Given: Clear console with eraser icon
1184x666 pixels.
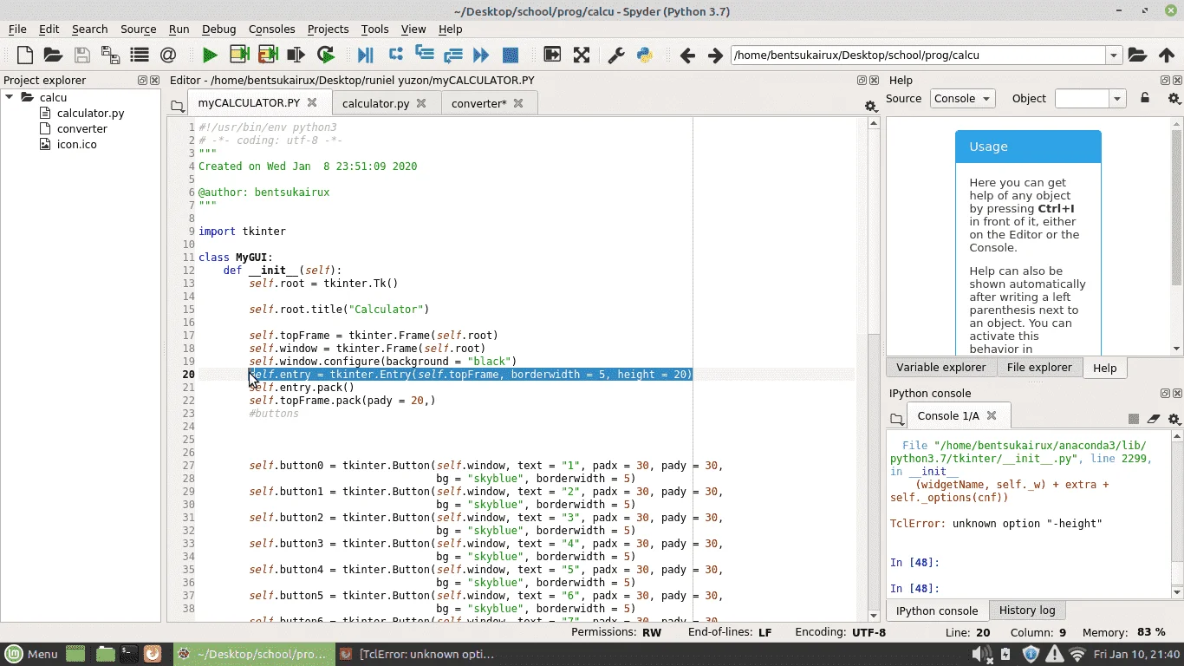Looking at the screenshot, I should click(1154, 418).
